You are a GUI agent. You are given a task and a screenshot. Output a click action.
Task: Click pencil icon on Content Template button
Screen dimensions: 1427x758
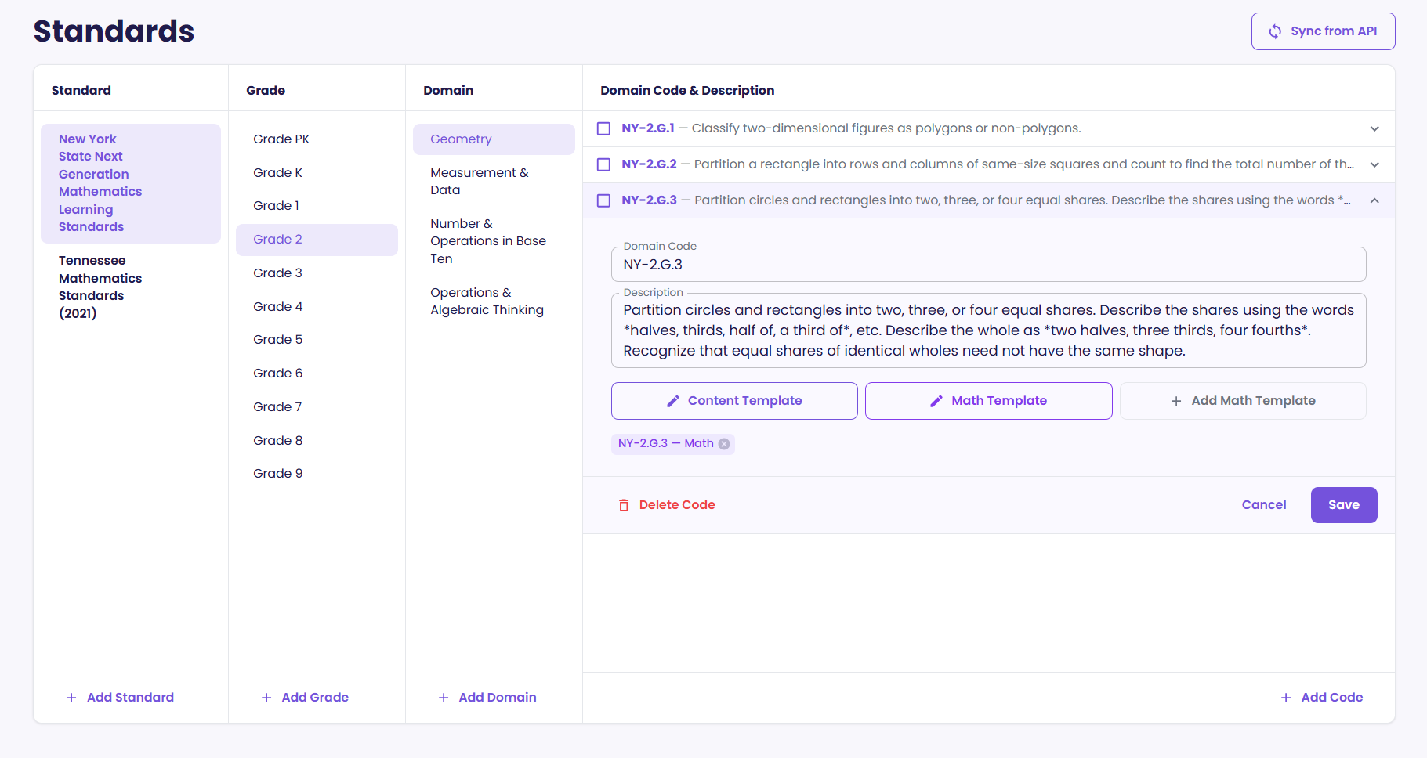672,401
